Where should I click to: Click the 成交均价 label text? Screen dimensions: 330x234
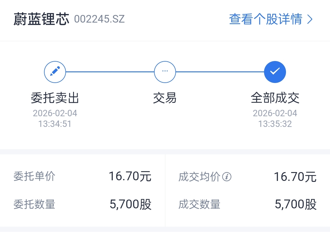tap(199, 177)
